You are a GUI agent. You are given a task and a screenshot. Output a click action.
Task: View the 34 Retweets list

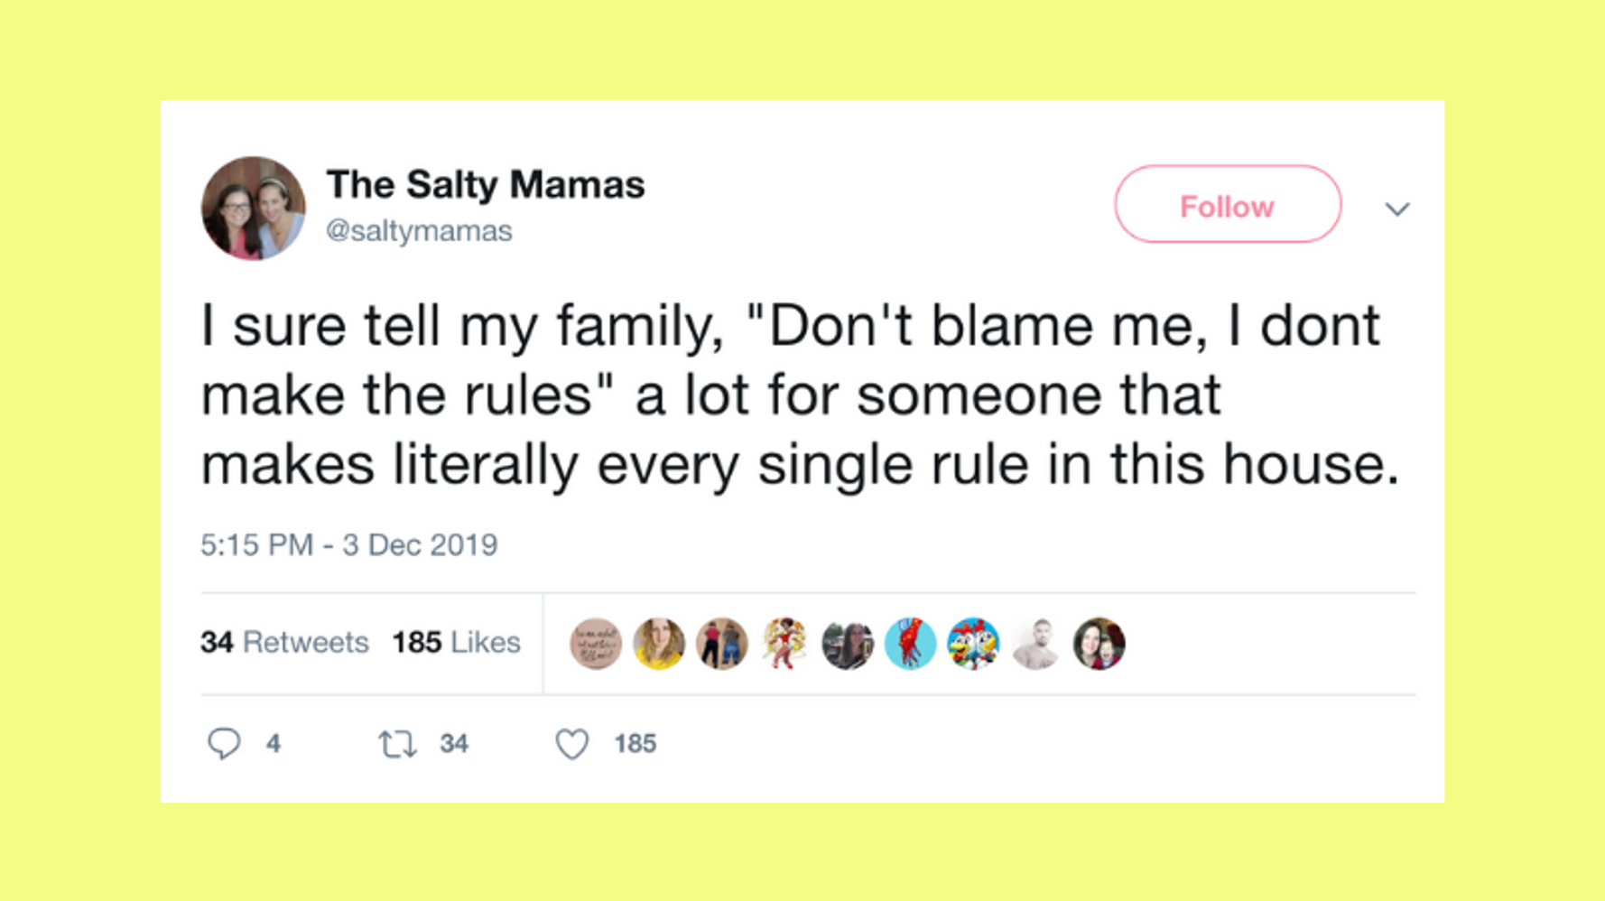point(284,642)
